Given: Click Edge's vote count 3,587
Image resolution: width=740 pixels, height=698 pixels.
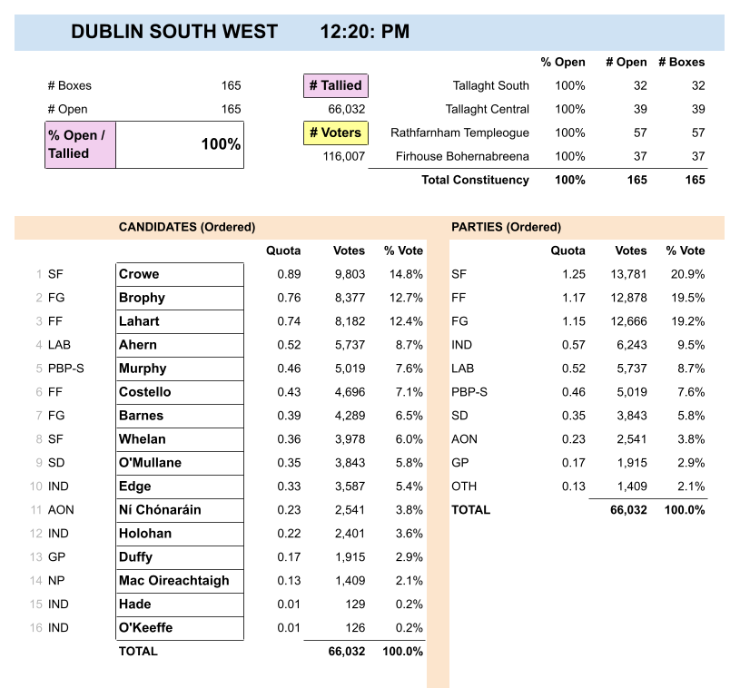Looking at the screenshot, I should [350, 487].
